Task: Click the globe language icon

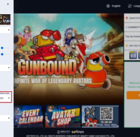Action: pyautogui.click(x=108, y=6)
